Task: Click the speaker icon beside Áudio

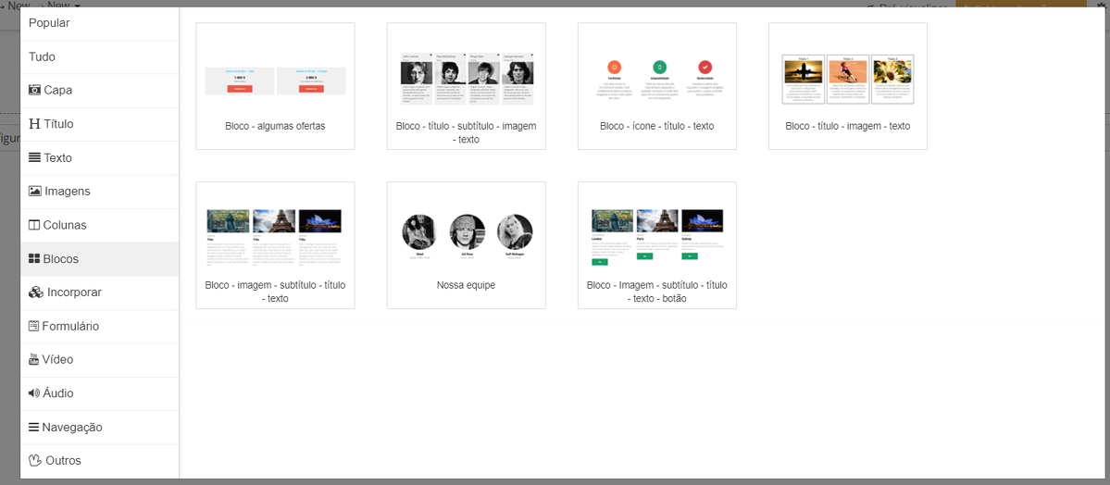Action: point(34,393)
